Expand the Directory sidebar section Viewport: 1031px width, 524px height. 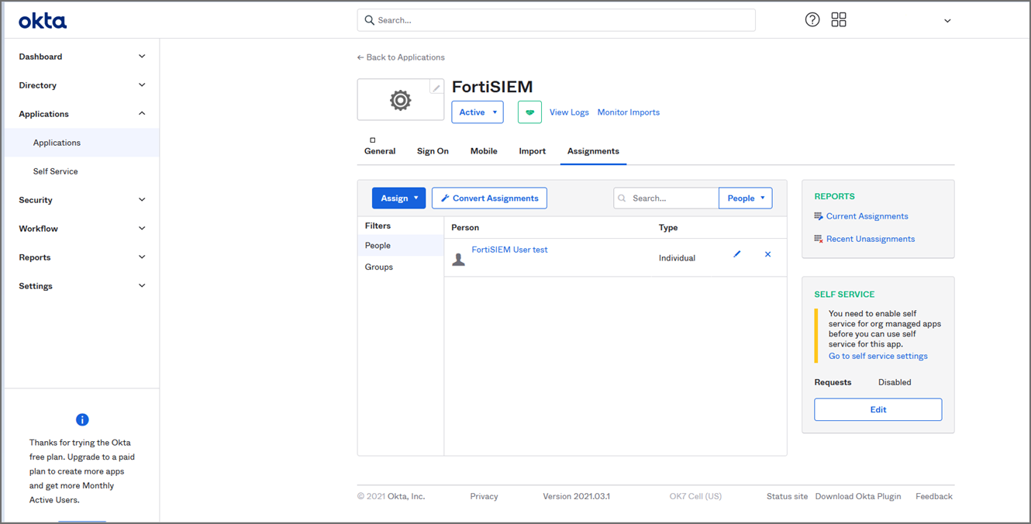click(81, 85)
